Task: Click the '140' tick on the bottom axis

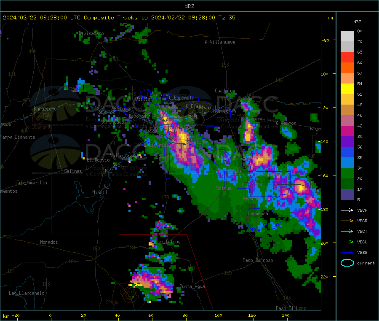Action: click(x=286, y=315)
